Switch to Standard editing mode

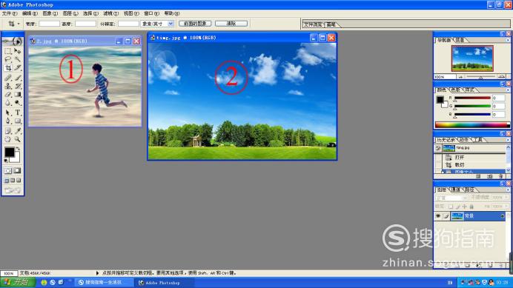(8, 170)
